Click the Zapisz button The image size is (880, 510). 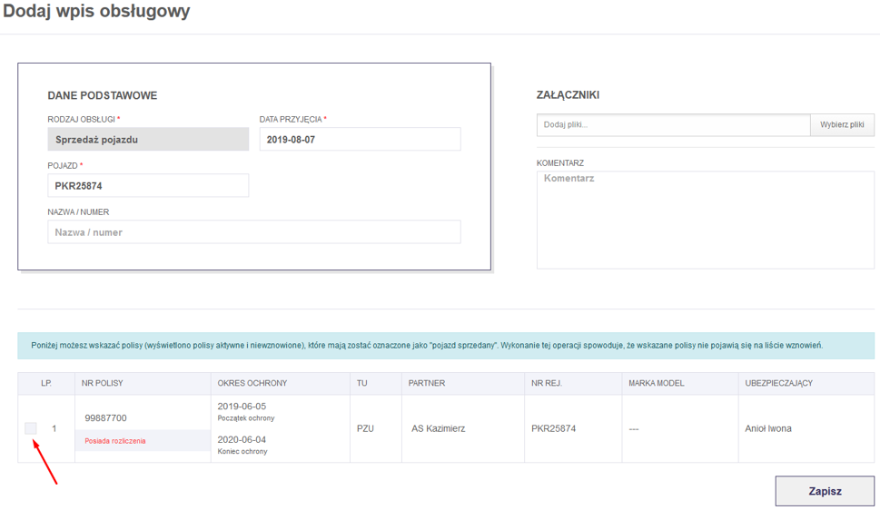click(824, 491)
